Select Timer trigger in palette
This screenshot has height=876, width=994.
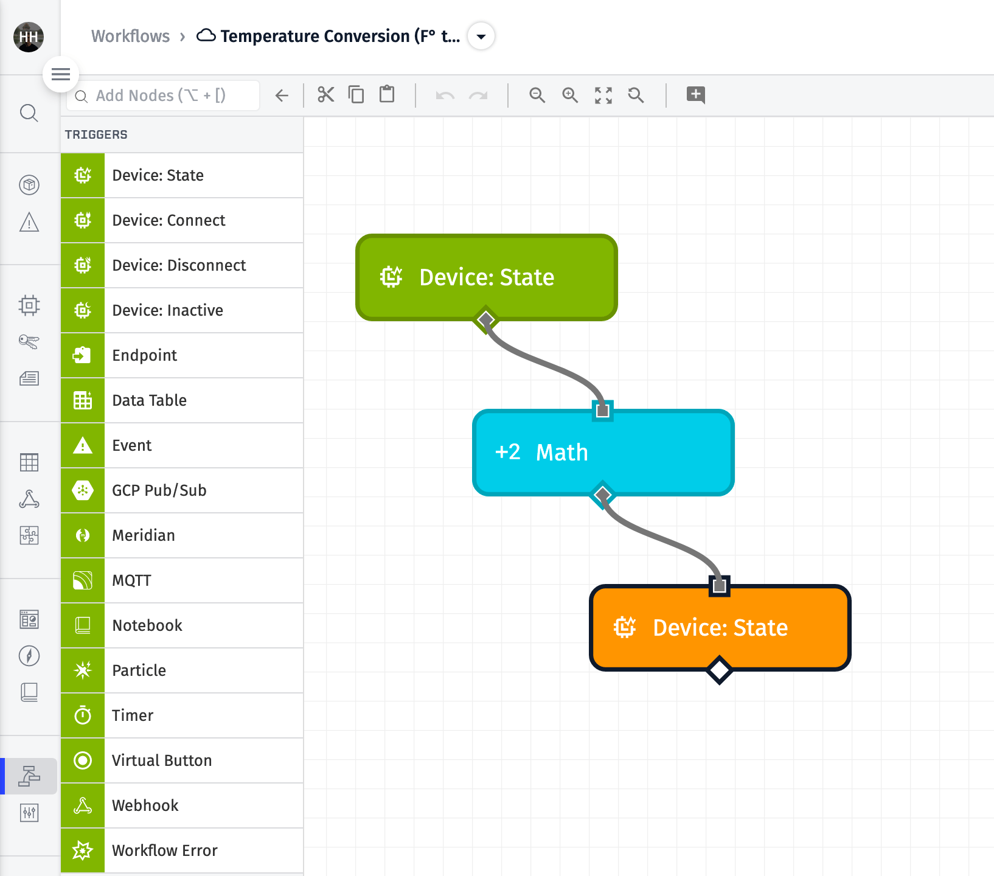click(x=182, y=715)
